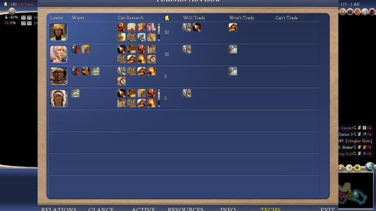Open the technology advisor icon below gold total

[12, 11]
